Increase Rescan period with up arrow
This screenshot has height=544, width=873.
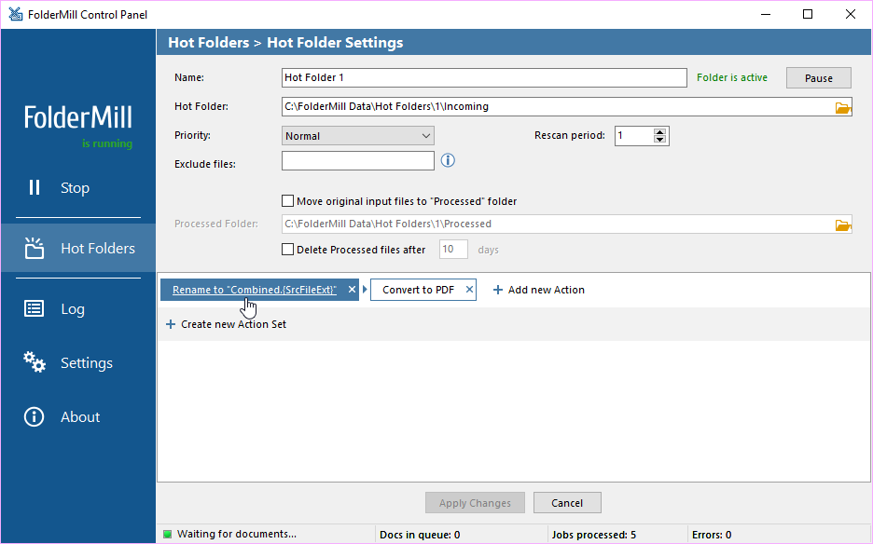tap(659, 132)
